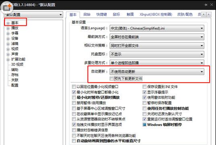Image resolution: width=216 pixels, height=145 pixels.
Task: Enable 不聊天时在聊天区使用各种浏览器功能 checkbox
Action: pyautogui.click(x=74, y=135)
